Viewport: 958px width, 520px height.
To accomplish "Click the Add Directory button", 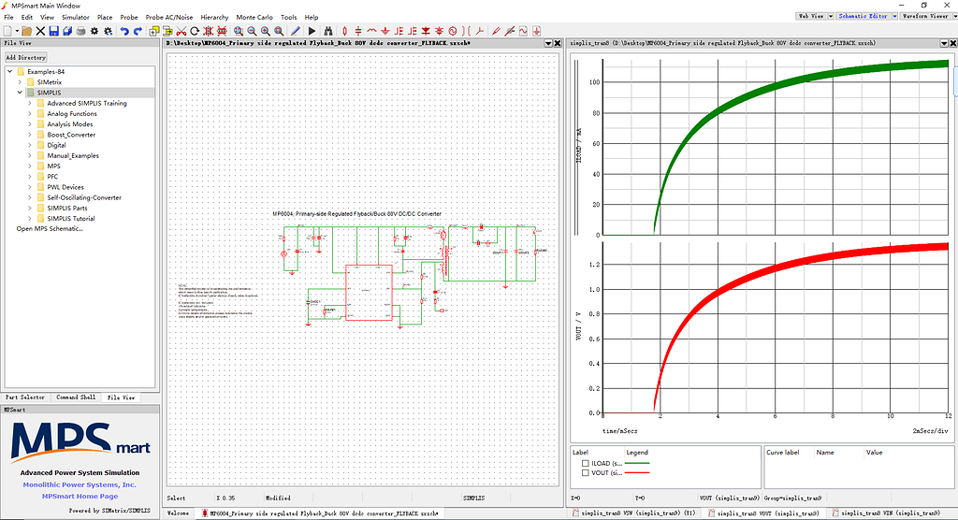I will click(25, 57).
